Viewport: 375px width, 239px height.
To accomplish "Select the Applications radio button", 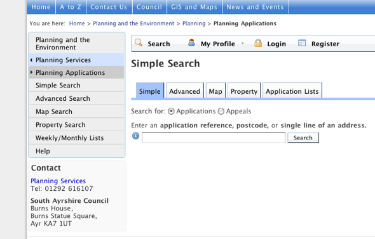I will point(171,112).
